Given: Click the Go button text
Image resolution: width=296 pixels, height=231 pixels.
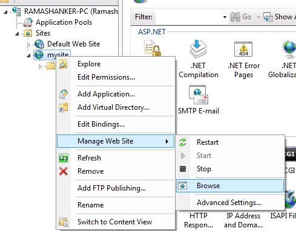Looking at the screenshot, I should (x=246, y=17).
